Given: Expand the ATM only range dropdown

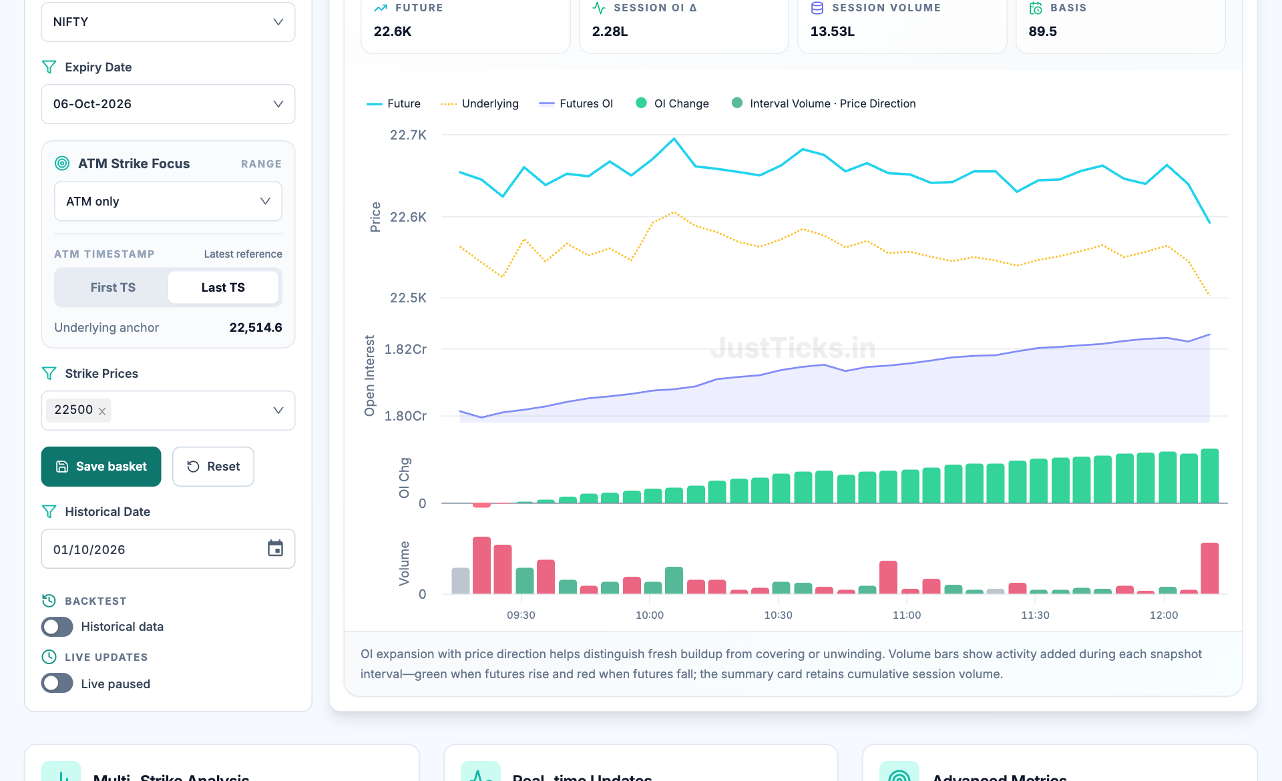Looking at the screenshot, I should click(x=168, y=202).
